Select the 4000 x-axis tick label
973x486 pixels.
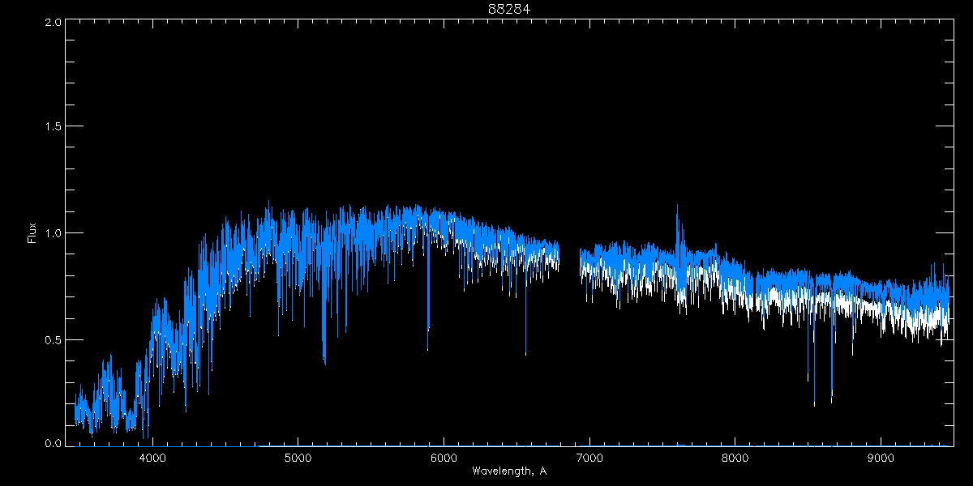click(152, 458)
